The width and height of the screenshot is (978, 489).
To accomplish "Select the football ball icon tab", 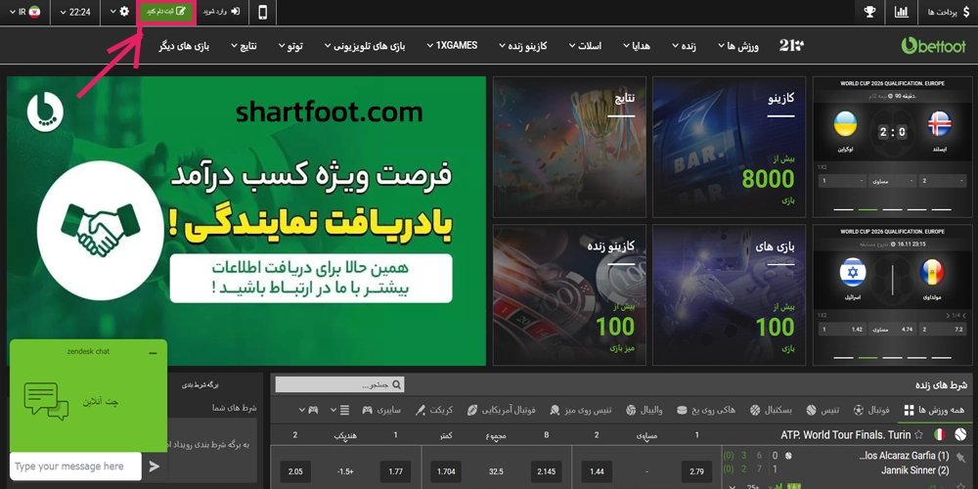I will [x=859, y=410].
